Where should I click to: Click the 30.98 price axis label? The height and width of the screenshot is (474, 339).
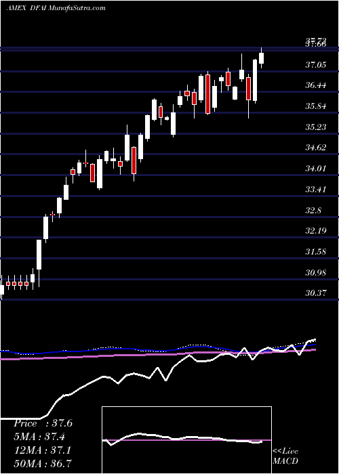tap(316, 273)
